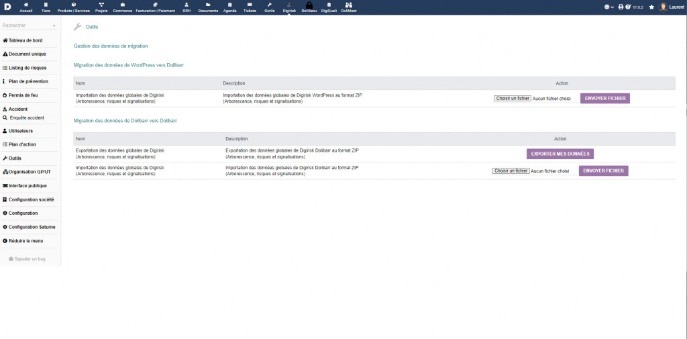Click 'Migration des données de Dolibarr vers Dolibarr'
Viewport: 687px width, 339px height.
[x=125, y=120]
